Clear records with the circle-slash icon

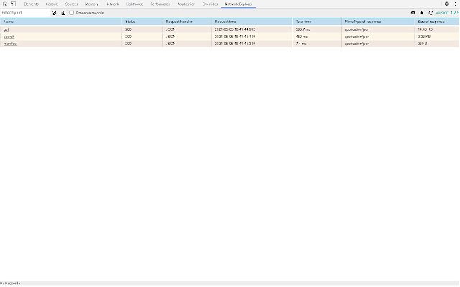pyautogui.click(x=54, y=13)
